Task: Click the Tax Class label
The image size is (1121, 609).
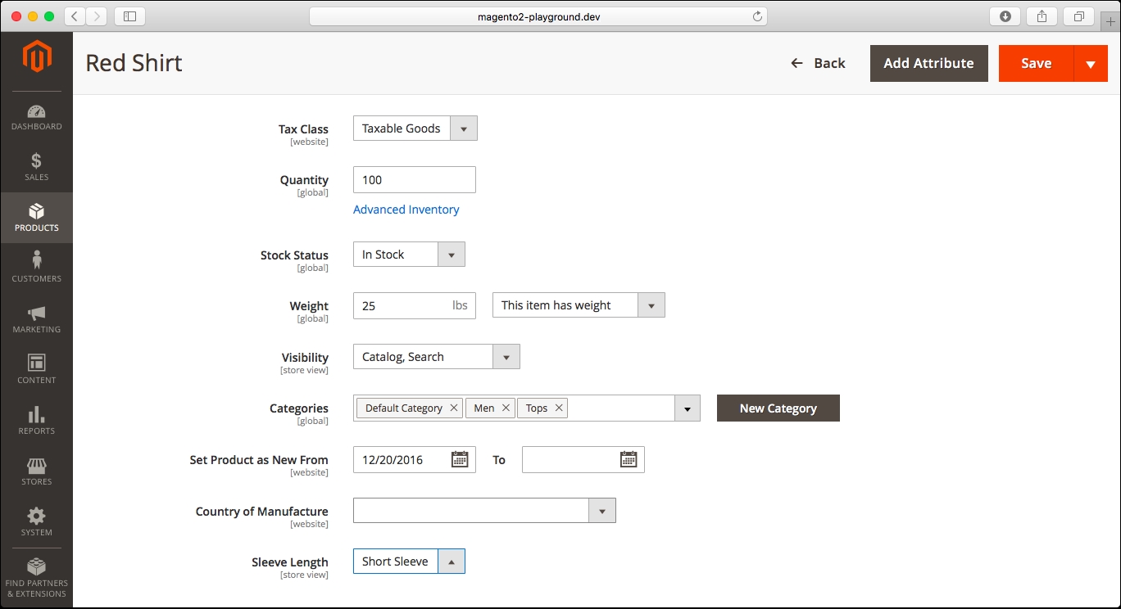Action: tap(303, 129)
